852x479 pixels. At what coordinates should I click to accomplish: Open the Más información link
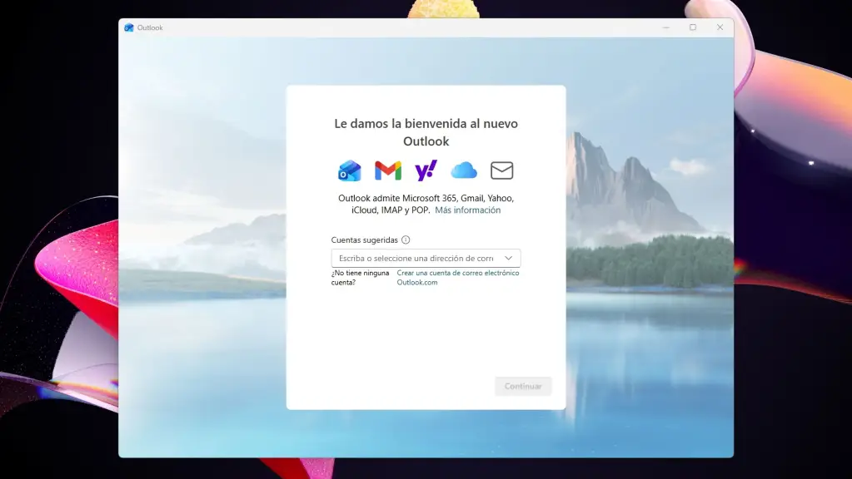[467, 210]
